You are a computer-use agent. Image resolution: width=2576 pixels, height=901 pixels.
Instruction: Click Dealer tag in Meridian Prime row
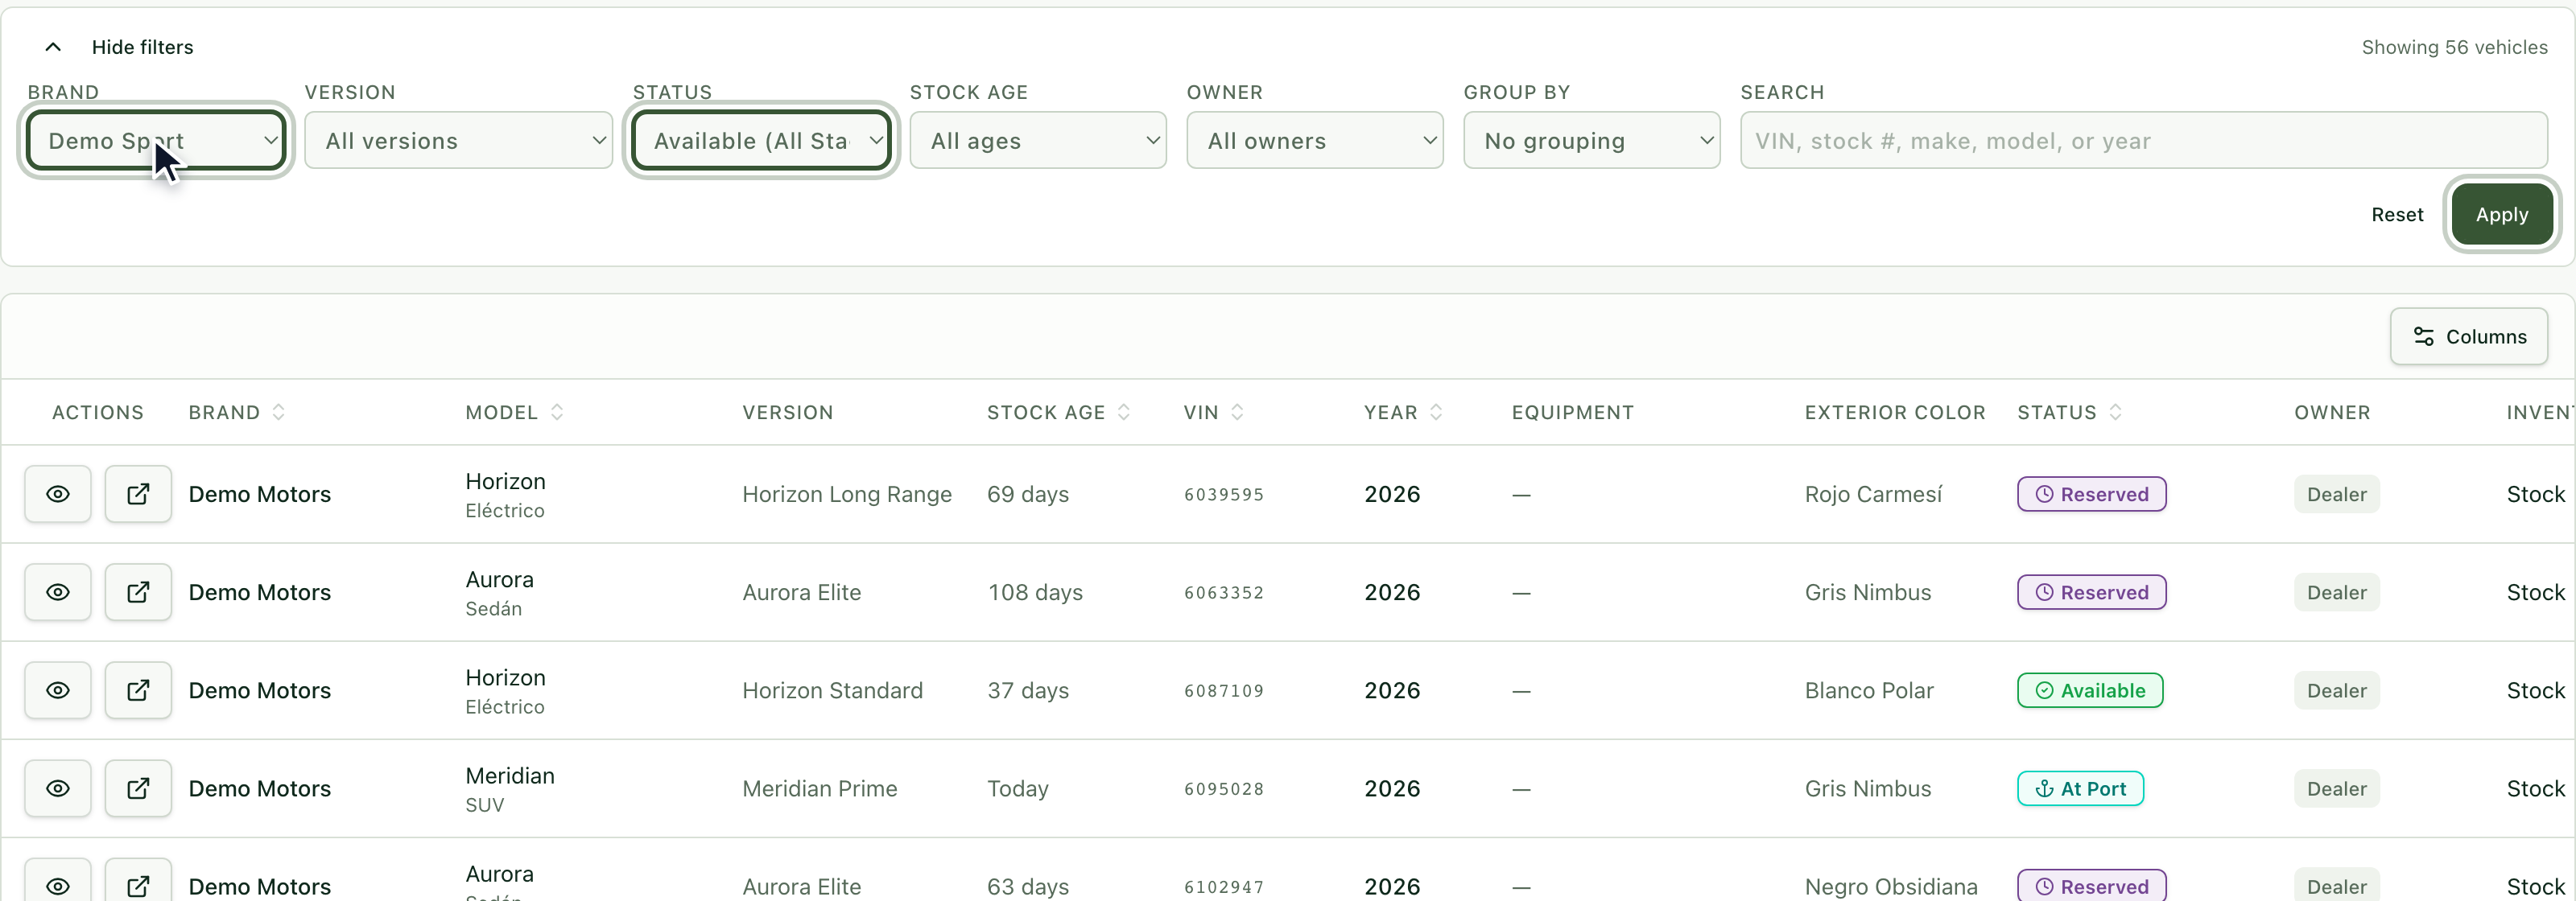click(2336, 788)
